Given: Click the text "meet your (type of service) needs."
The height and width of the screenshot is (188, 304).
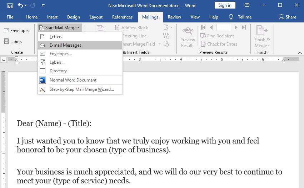Looking at the screenshot, I should point(74,181).
